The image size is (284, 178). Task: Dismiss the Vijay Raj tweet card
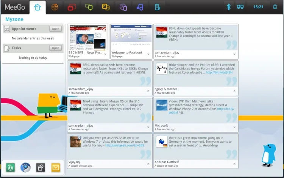tap(148, 164)
